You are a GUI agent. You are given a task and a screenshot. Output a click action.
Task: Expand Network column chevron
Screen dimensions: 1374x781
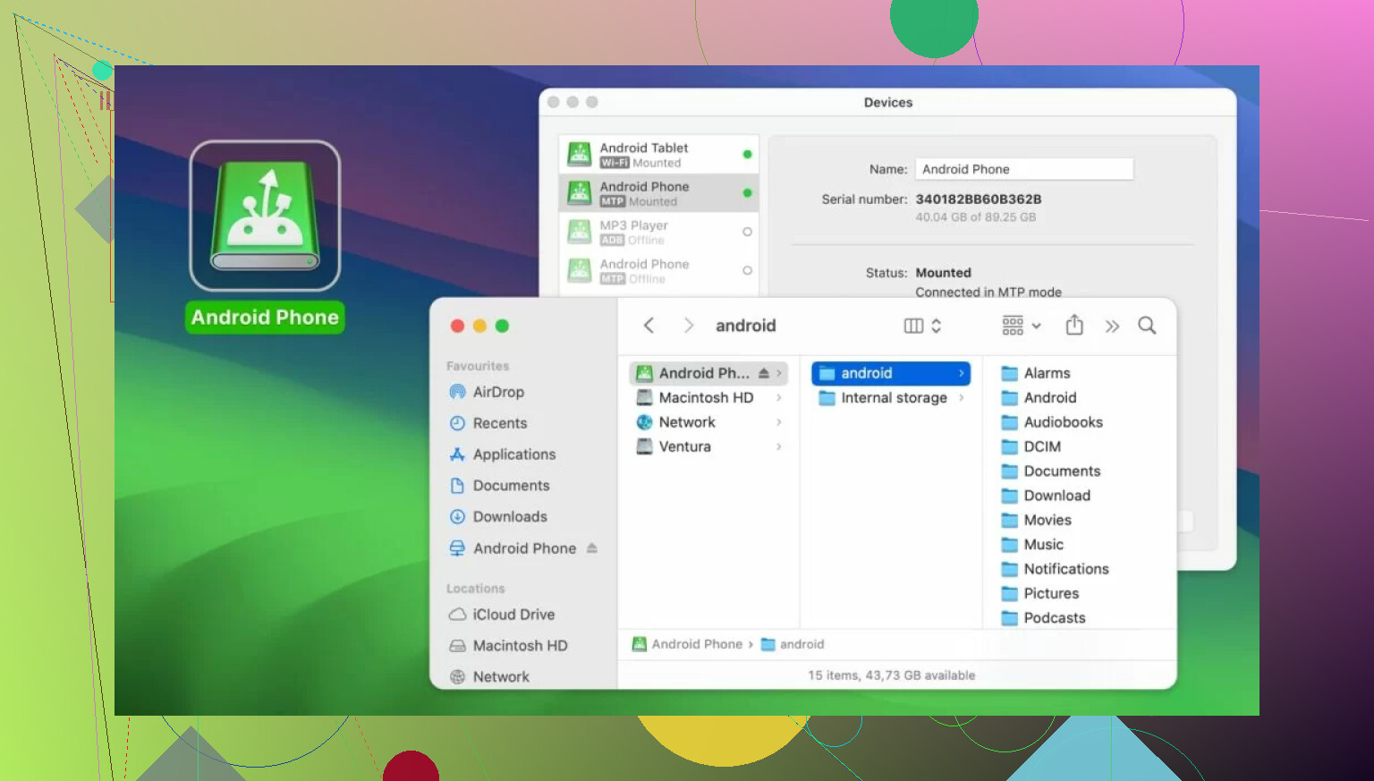[779, 422]
